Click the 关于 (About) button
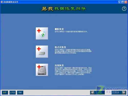 5,92
